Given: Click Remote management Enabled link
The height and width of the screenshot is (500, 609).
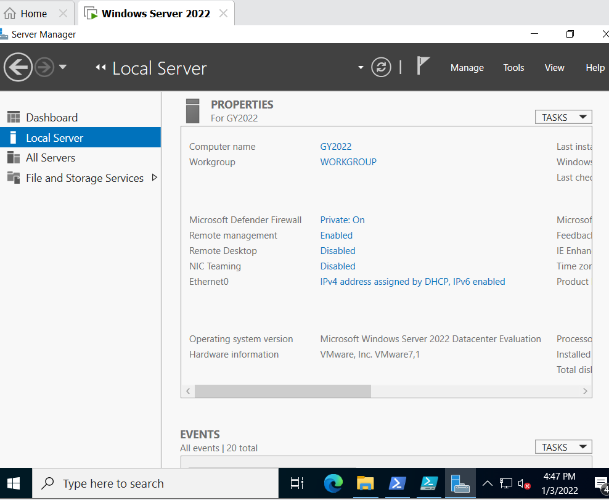Looking at the screenshot, I should point(337,236).
